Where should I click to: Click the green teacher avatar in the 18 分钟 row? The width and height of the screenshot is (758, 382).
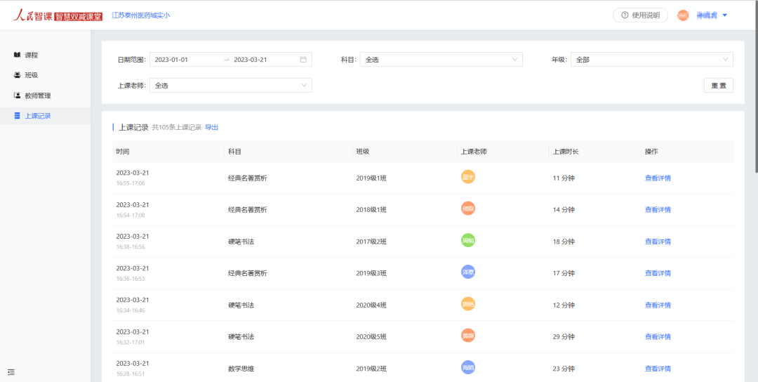click(468, 240)
